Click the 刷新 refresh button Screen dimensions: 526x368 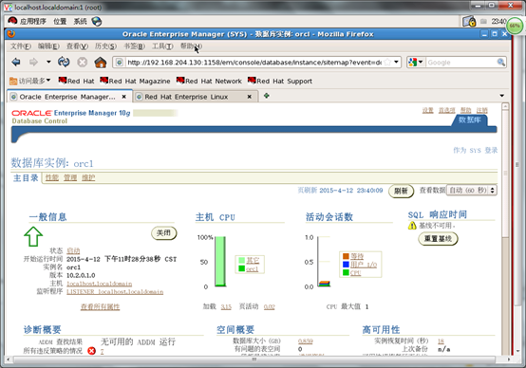[x=401, y=191]
